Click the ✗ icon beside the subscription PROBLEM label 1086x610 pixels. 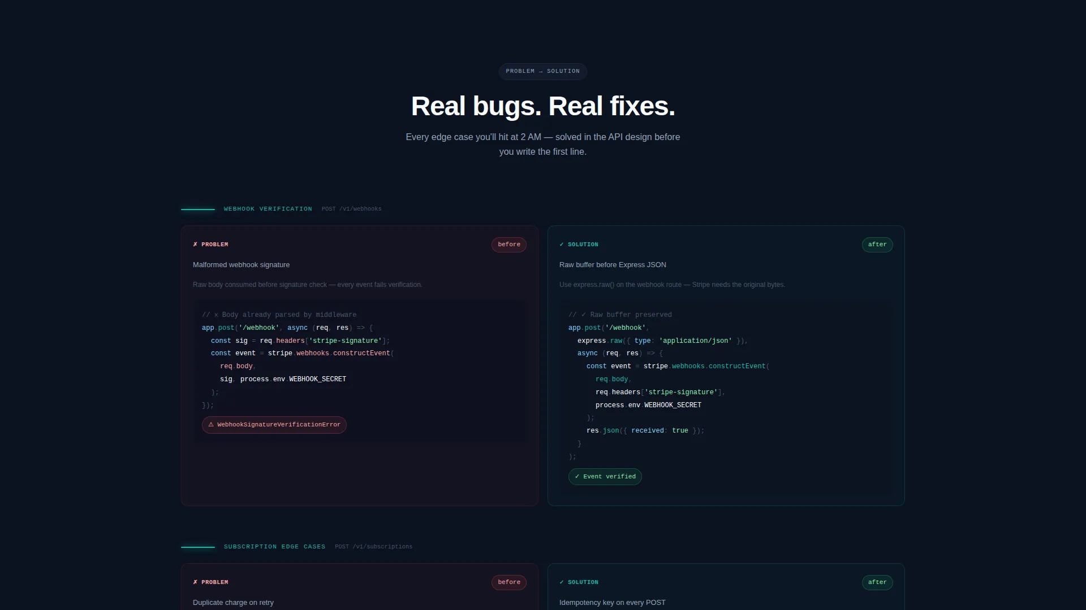point(195,582)
